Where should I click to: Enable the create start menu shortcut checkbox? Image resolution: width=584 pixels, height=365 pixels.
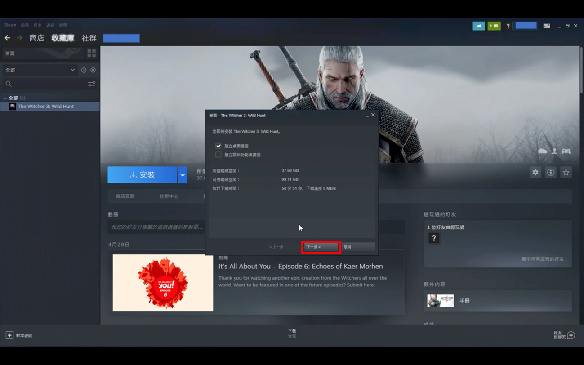[218, 155]
